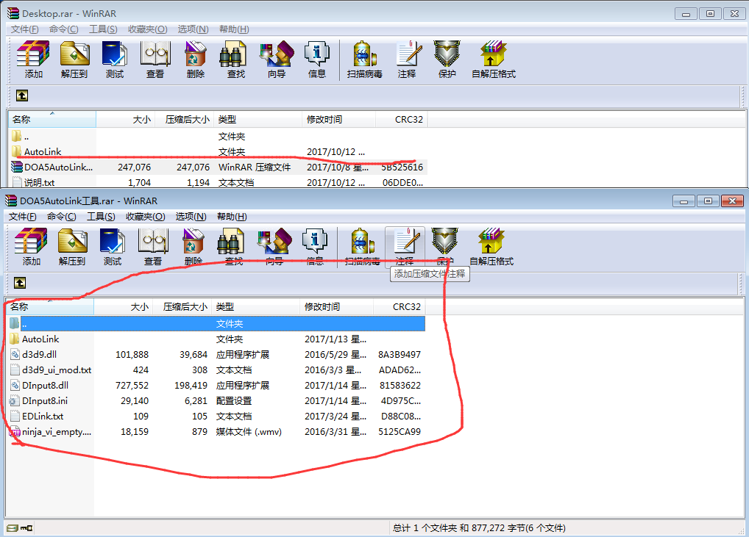Screen dimensions: 749x537
Task: Go up one level in Desktop.rar window
Action: coord(22,95)
